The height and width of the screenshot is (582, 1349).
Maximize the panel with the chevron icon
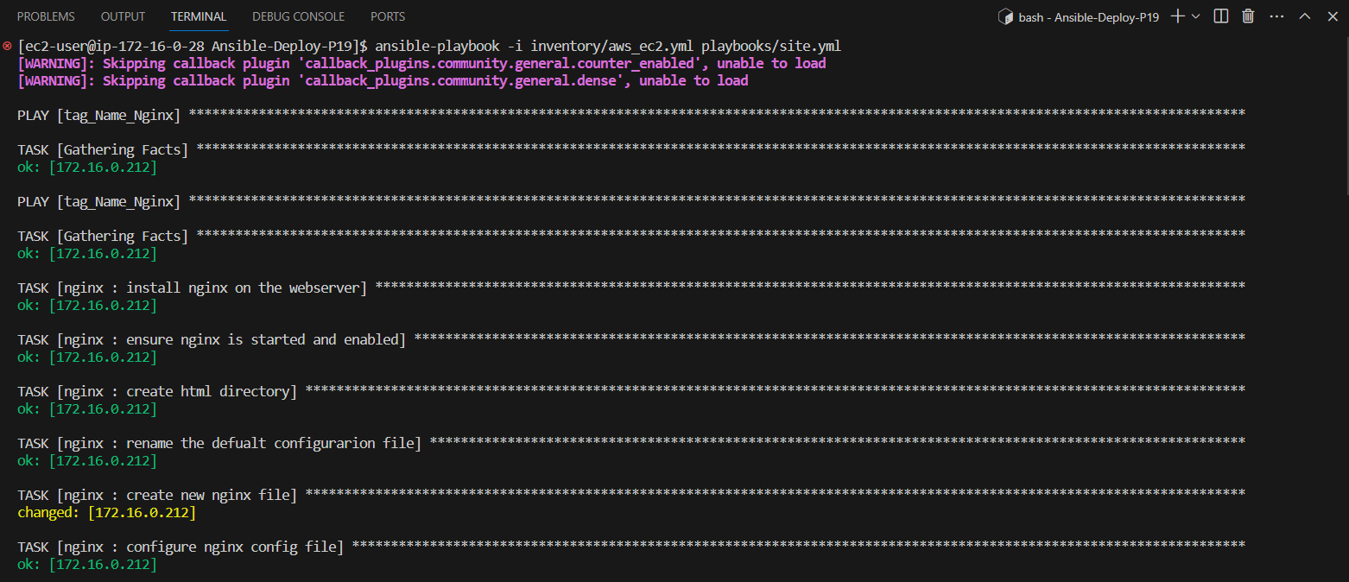point(1305,16)
